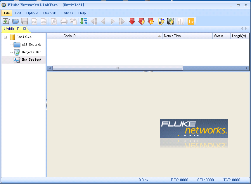Open print preview with the magnifier page icon

[54, 21]
